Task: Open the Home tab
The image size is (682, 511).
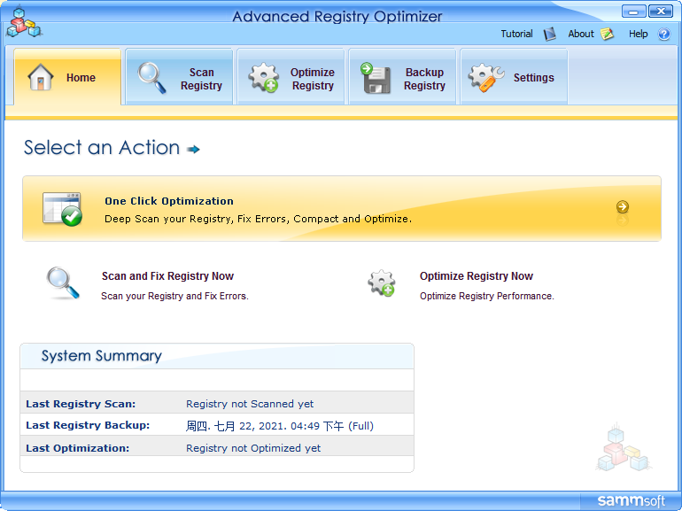Action: coord(67,77)
